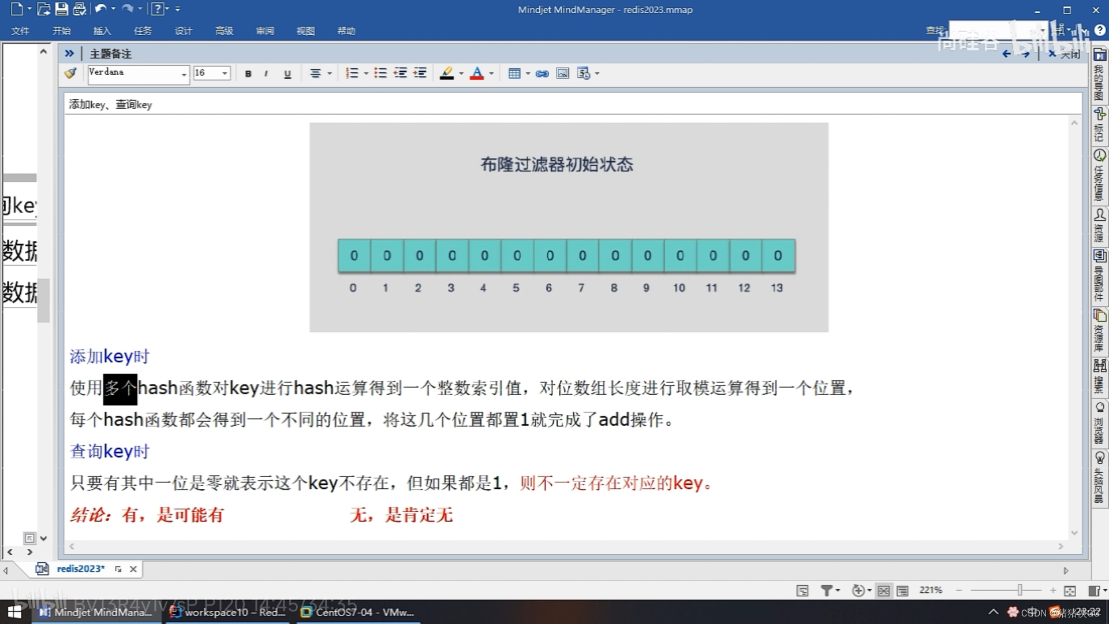Click the numbered list icon
The width and height of the screenshot is (1109, 624).
click(352, 73)
